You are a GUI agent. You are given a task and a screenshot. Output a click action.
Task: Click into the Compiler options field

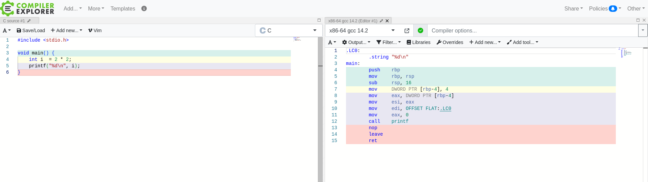(x=533, y=30)
